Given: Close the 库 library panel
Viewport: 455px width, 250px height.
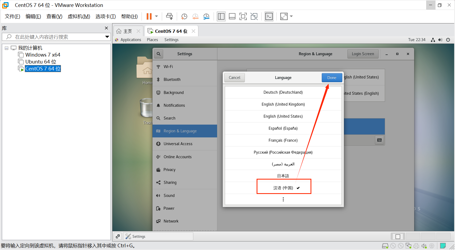Looking at the screenshot, I should tap(106, 28).
